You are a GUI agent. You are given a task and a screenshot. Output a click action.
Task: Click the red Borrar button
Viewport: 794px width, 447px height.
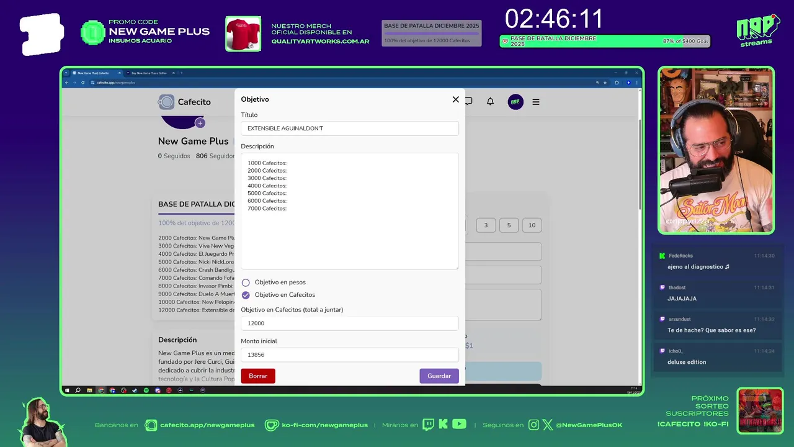click(258, 376)
